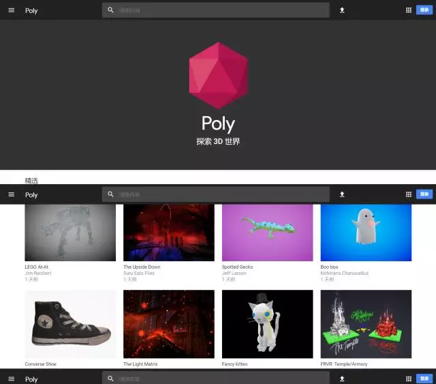Open the LEGO At-At model thumbnail
This screenshot has width=436, height=384.
pos(70,233)
